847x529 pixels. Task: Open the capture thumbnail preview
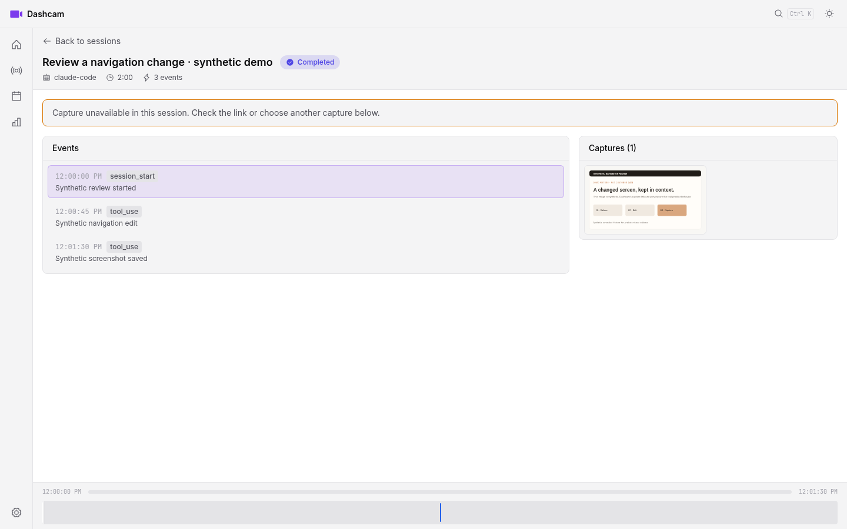pos(645,200)
